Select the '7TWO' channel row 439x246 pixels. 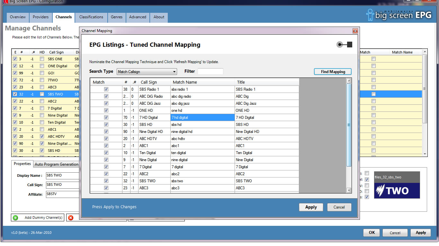click(45, 80)
